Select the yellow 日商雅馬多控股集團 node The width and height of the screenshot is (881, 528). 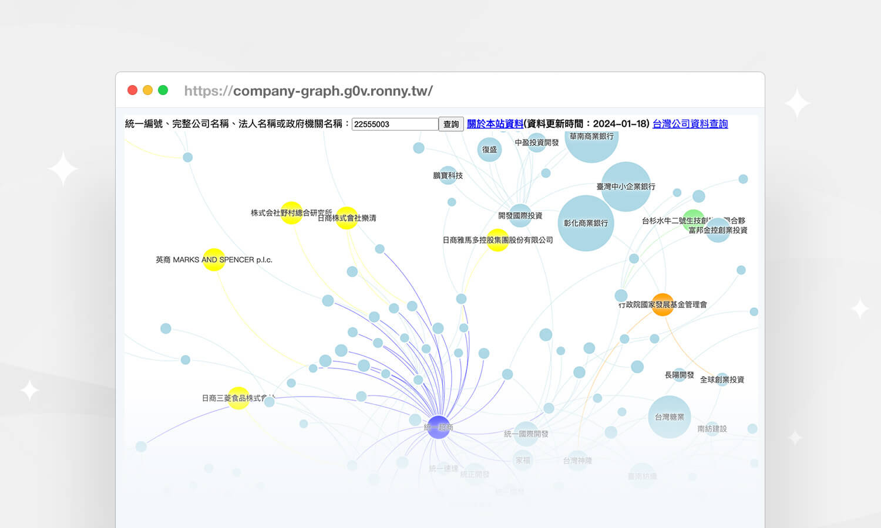tap(497, 240)
